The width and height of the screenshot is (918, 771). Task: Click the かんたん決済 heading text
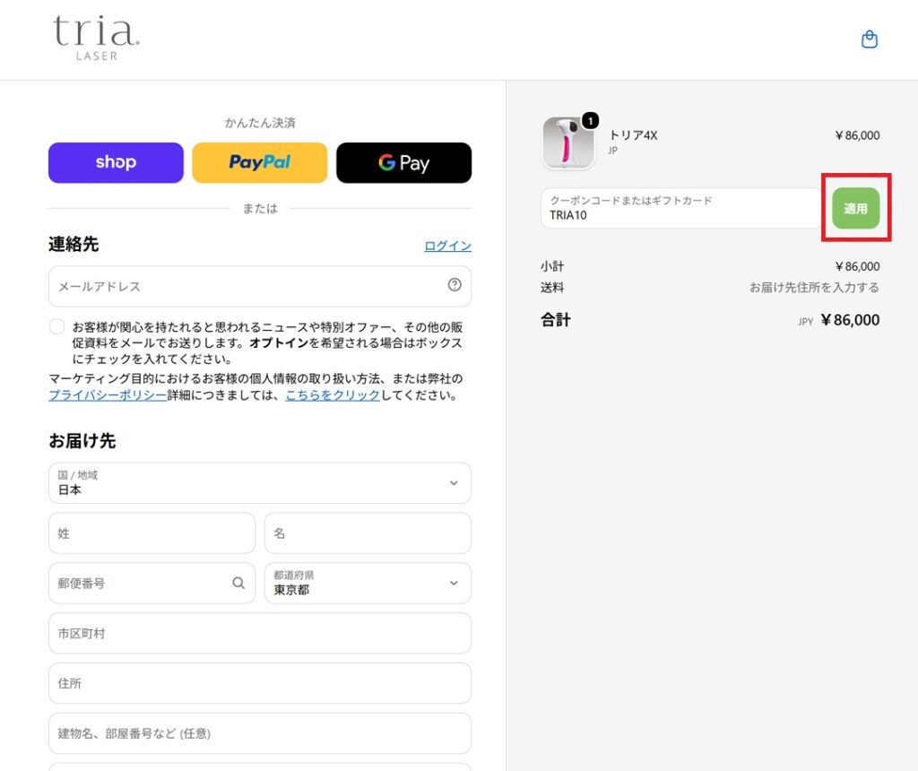[x=260, y=123]
